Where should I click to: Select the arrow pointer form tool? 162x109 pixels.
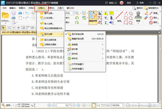point(3,27)
